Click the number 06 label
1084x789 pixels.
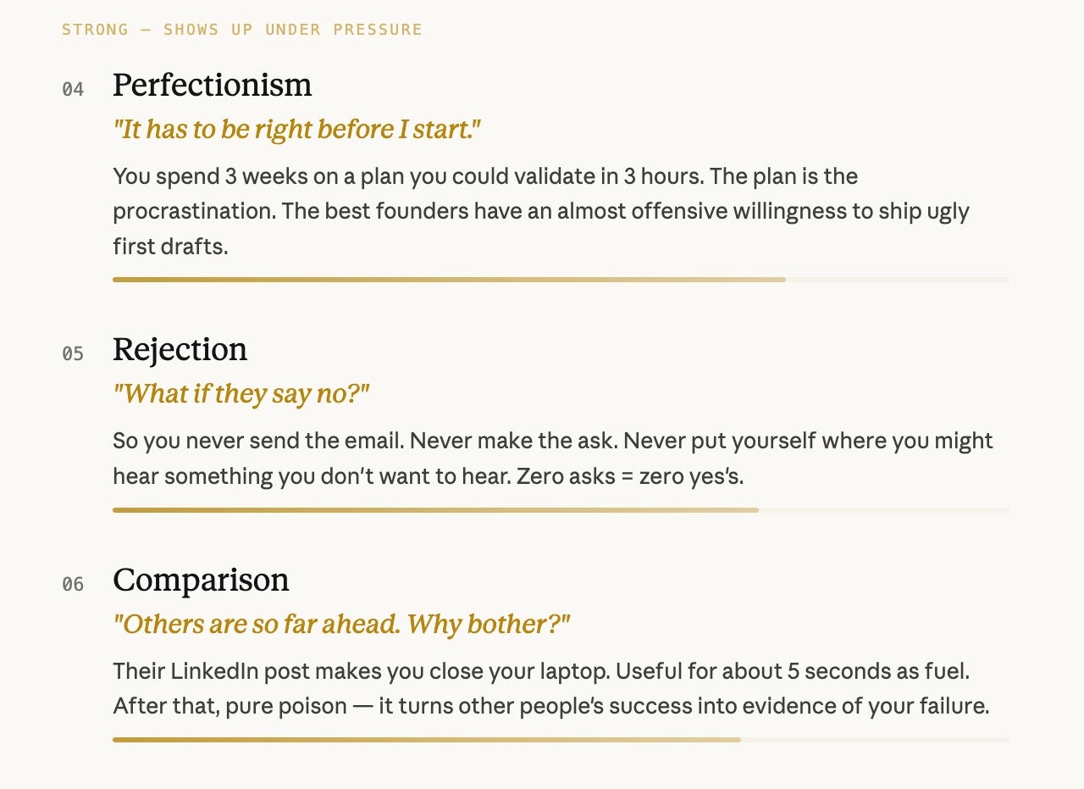pos(73,584)
